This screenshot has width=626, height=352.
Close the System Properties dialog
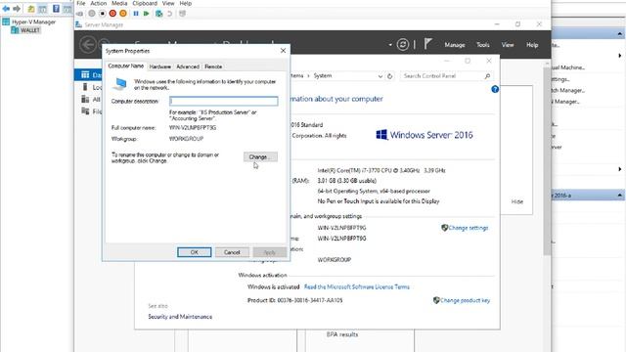283,51
